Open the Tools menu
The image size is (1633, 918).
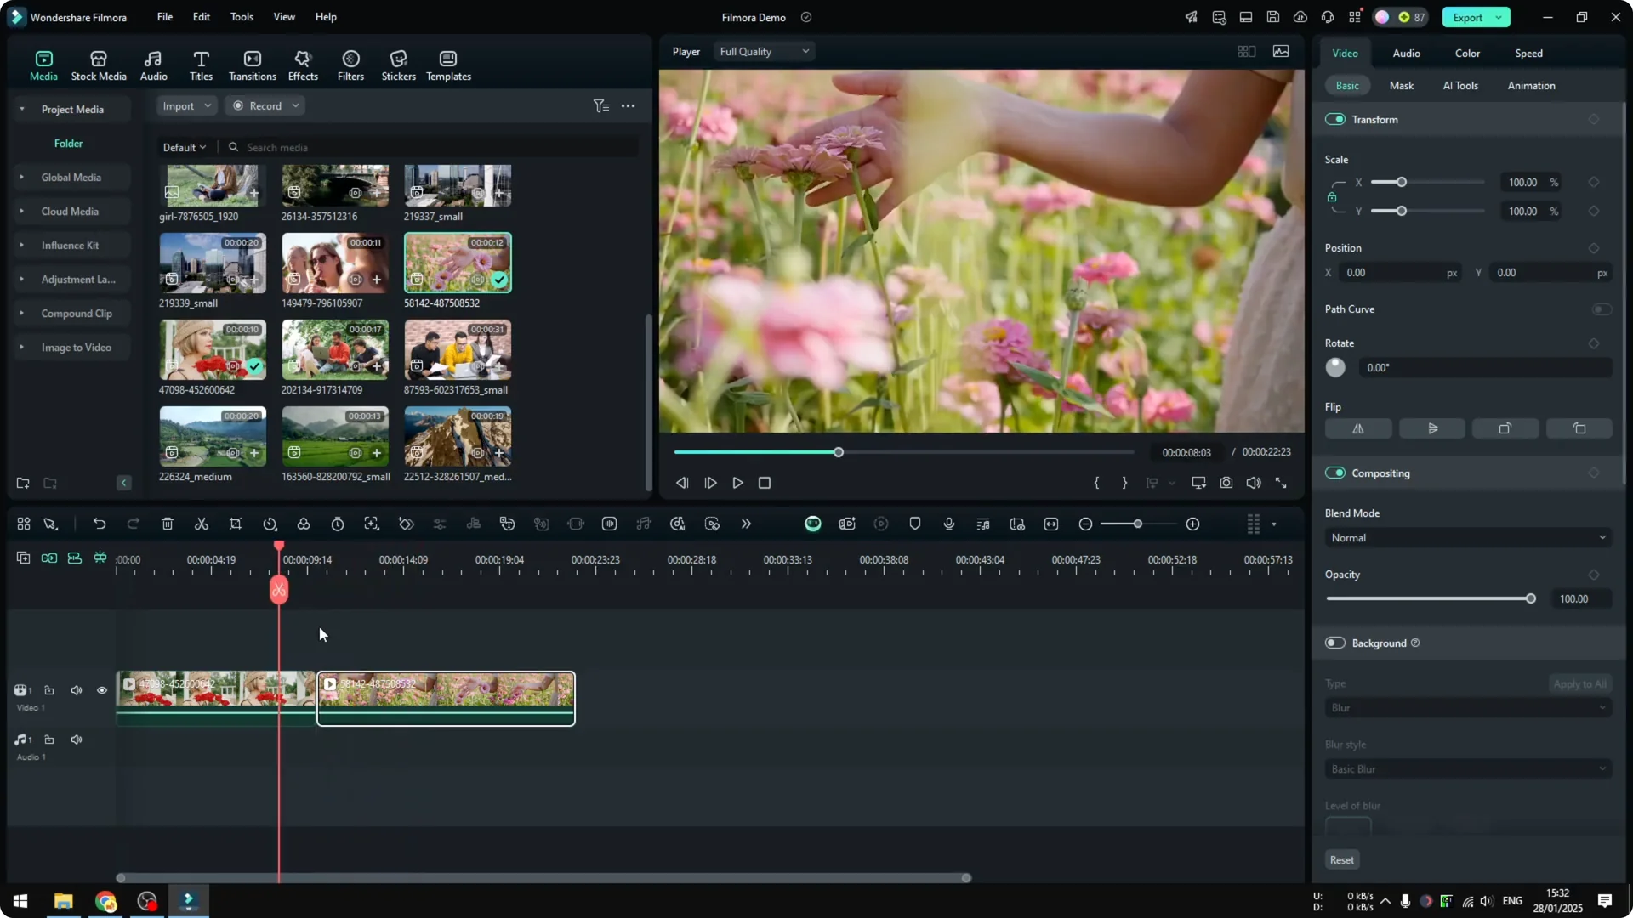click(x=241, y=17)
